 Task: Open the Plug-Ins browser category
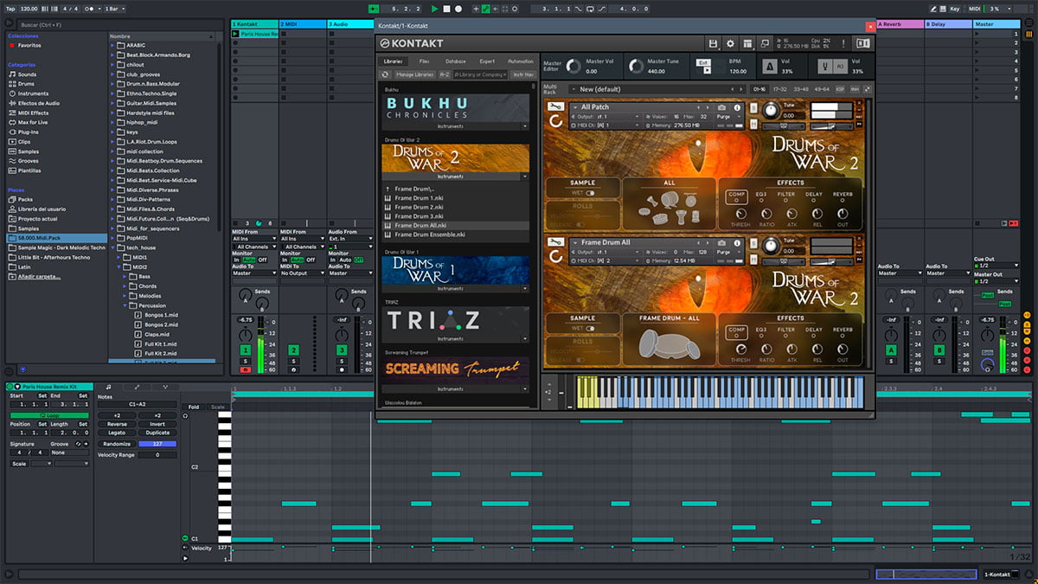[29, 132]
